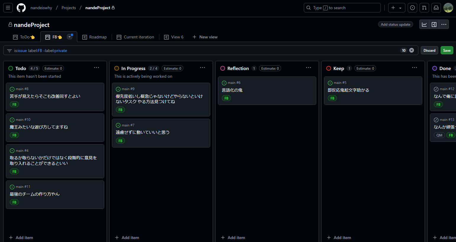
Task: Open issue 遠慮せずに動いていいと思う
Action: (x=143, y=132)
